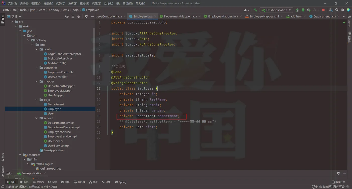352x189 pixels.
Task: Rerun EmsApplication with the green rerun icon
Action: tap(297, 10)
